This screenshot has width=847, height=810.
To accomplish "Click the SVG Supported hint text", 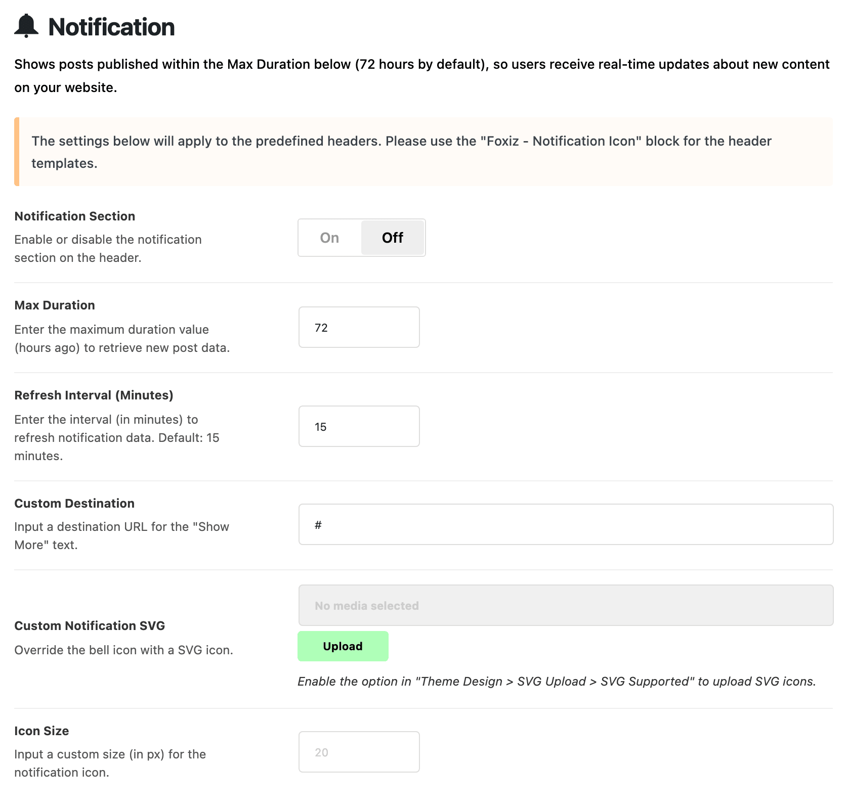I will [x=557, y=681].
